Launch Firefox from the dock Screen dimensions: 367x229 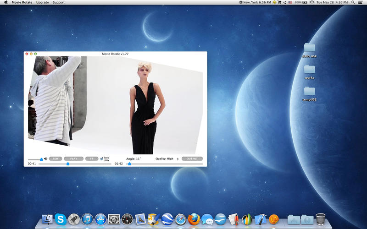pos(194,219)
